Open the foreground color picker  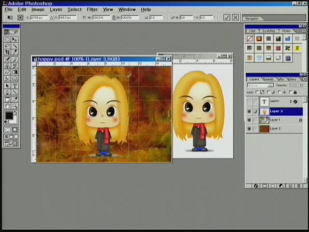[9, 116]
